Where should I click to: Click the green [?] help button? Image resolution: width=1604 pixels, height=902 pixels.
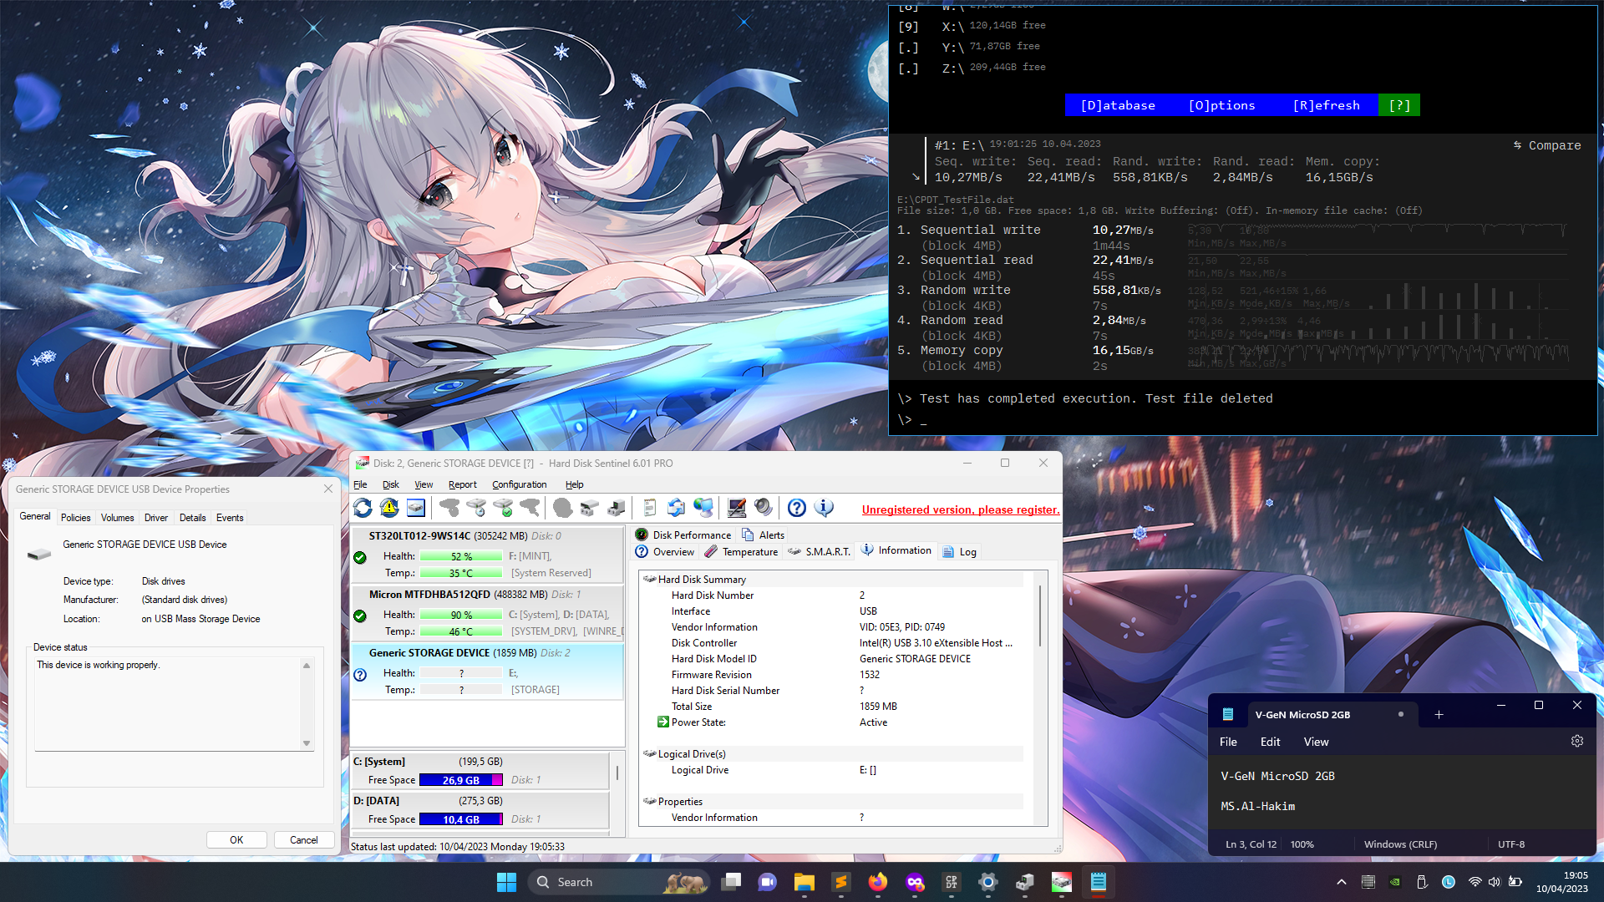click(x=1399, y=105)
